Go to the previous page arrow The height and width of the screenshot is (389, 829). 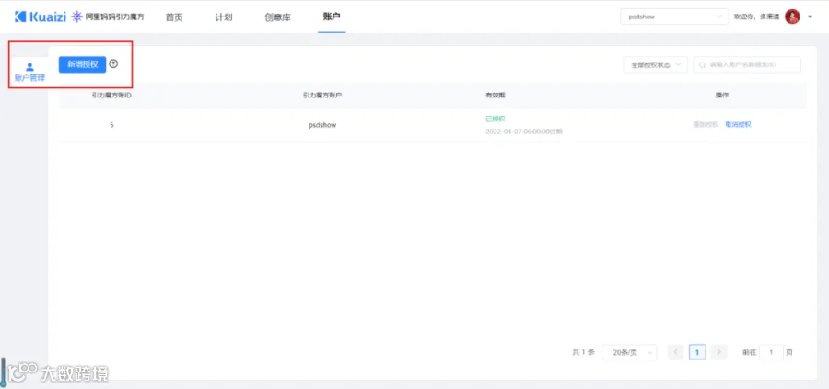coord(676,352)
